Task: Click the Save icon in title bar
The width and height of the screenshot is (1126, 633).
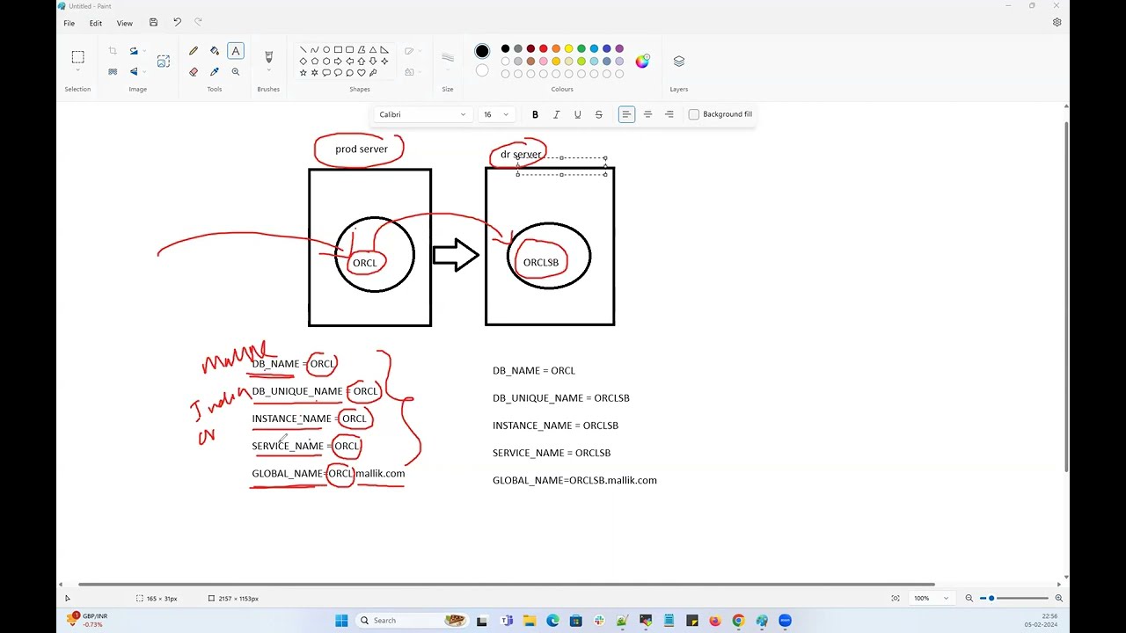Action: point(153,22)
